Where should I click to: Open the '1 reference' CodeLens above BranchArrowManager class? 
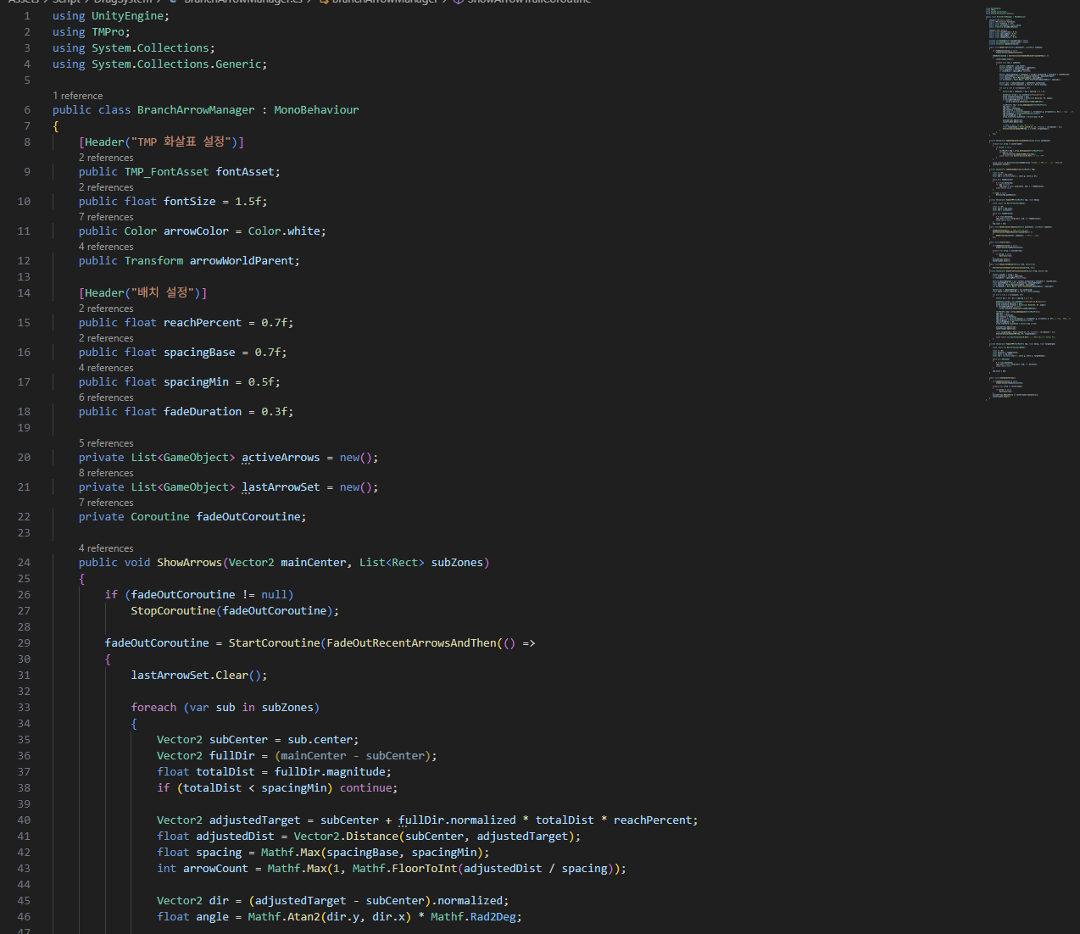click(x=77, y=96)
